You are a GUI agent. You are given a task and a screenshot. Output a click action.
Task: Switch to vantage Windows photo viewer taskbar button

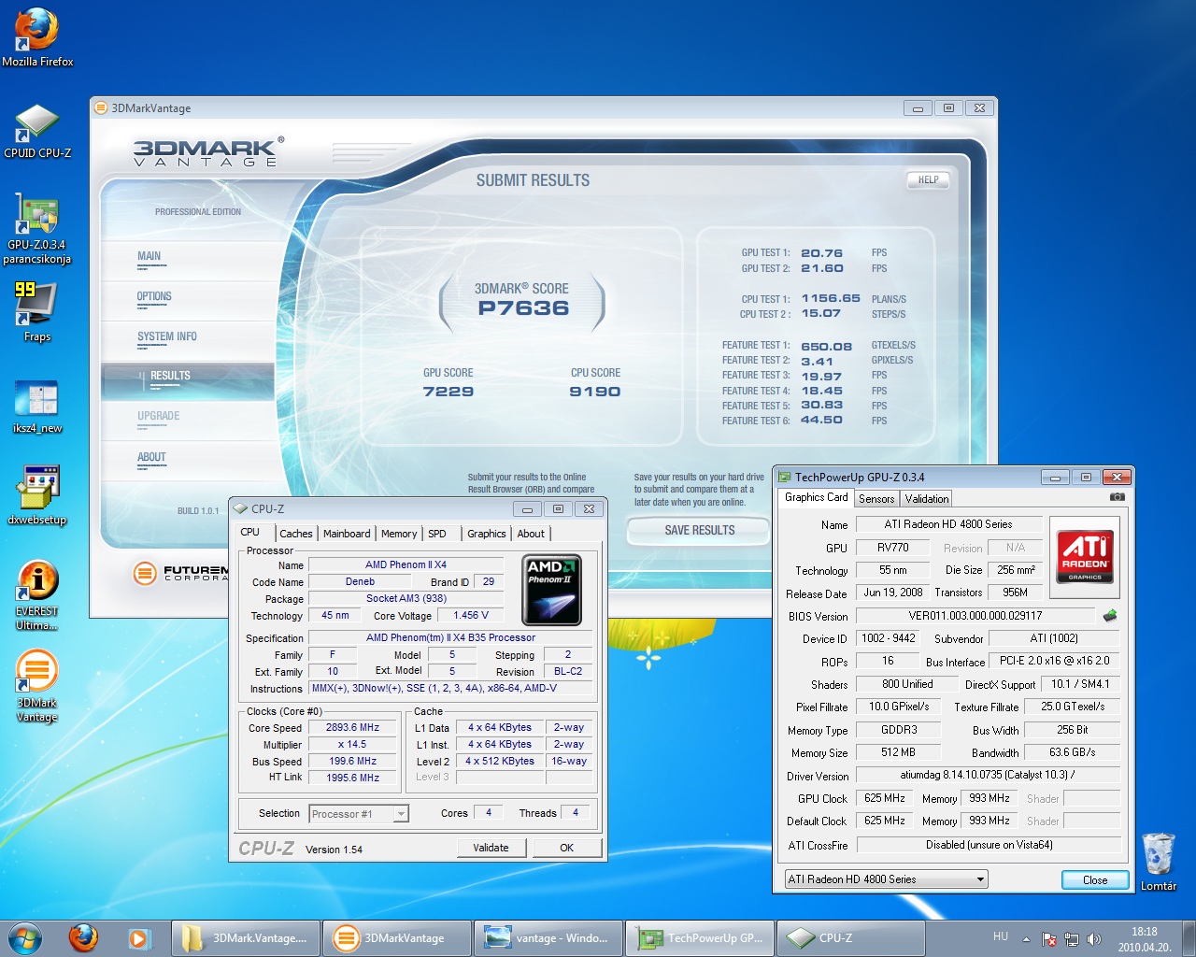pyautogui.click(x=548, y=938)
